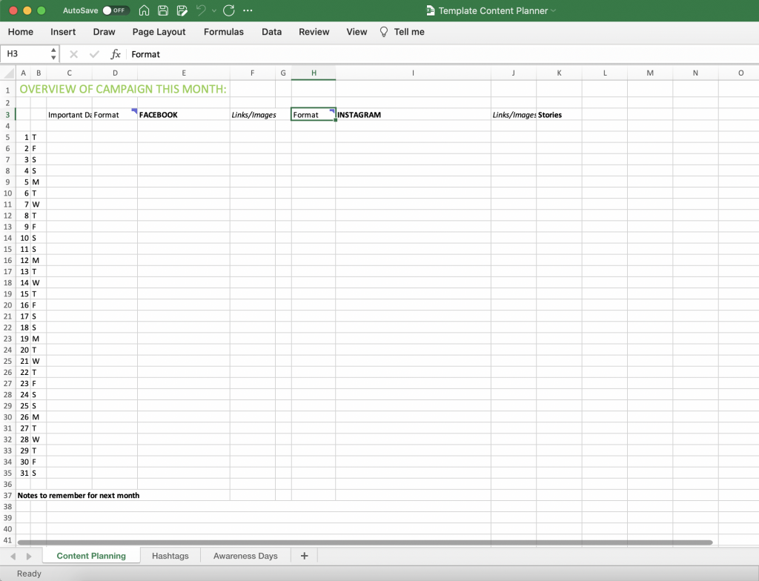Click the FACEBOOK heading cell
The image size is (759, 581).
point(184,115)
